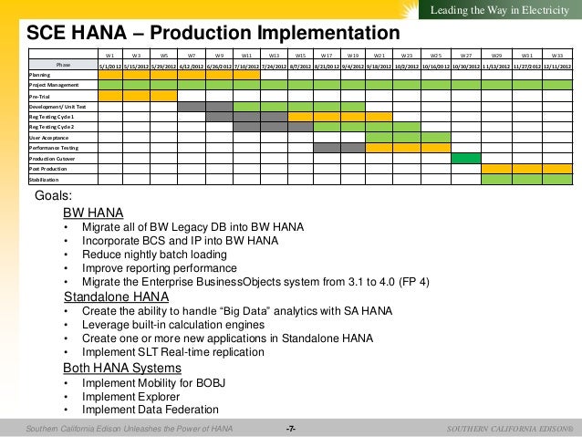This screenshot has height=437, width=582.
Task: Click the SOUTHERN CALIFORNIA EDISON footer logo text
Action: tap(510, 429)
